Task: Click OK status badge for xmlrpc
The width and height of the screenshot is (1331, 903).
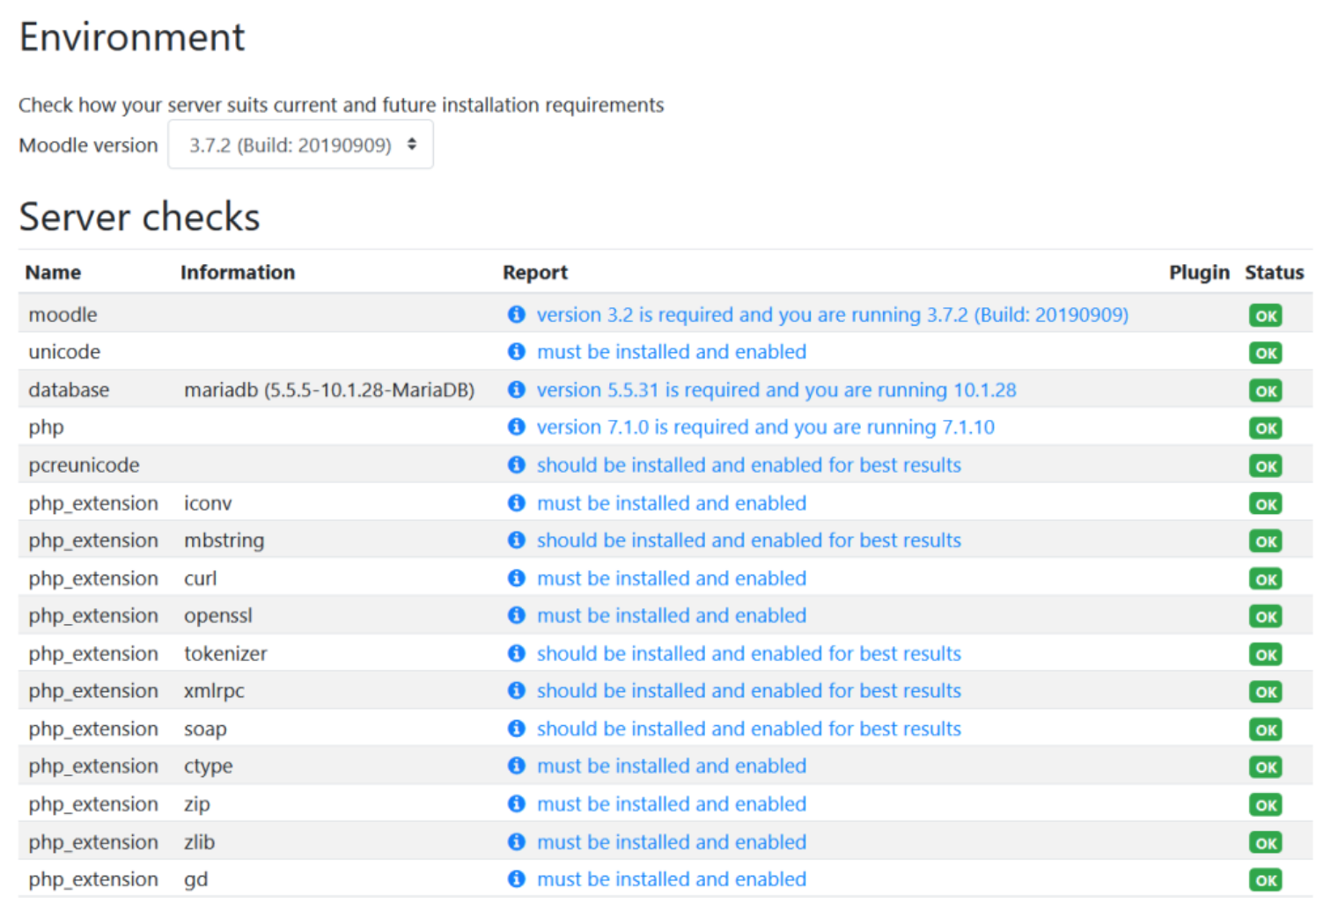Action: pos(1265,692)
